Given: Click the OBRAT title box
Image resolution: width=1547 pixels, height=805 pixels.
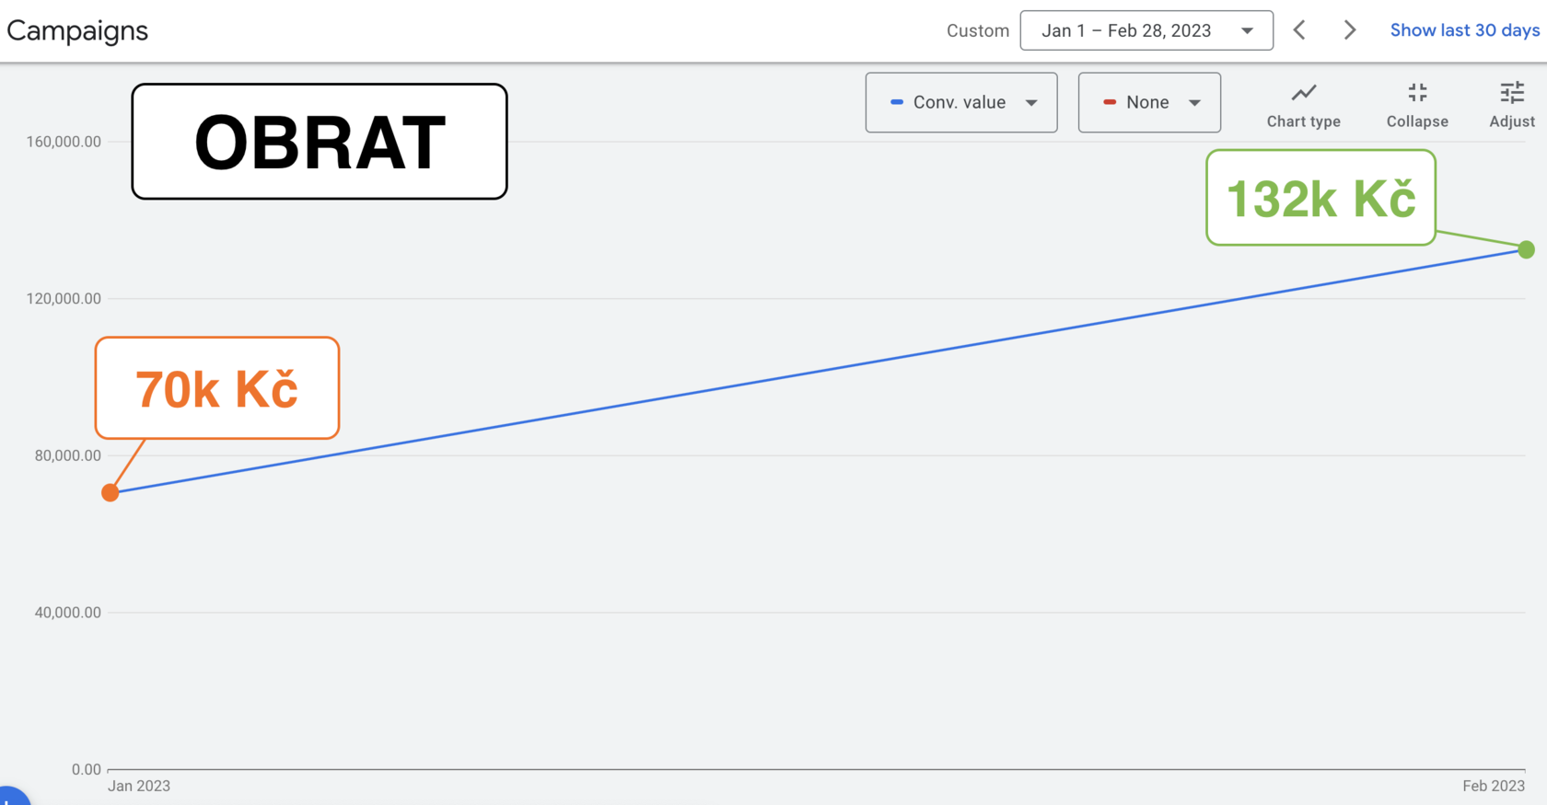Looking at the screenshot, I should tap(320, 142).
